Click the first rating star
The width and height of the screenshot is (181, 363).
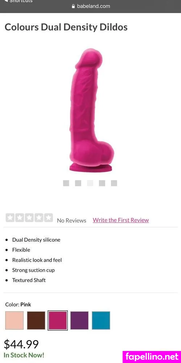click(10, 217)
